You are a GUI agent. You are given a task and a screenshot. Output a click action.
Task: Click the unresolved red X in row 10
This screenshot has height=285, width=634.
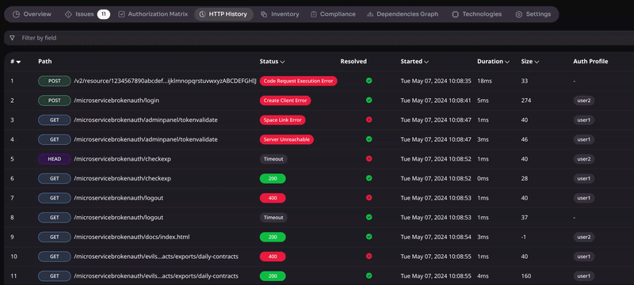tap(369, 256)
